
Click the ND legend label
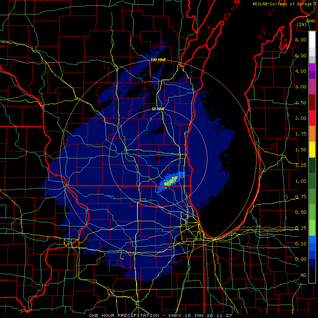[x=304, y=275]
